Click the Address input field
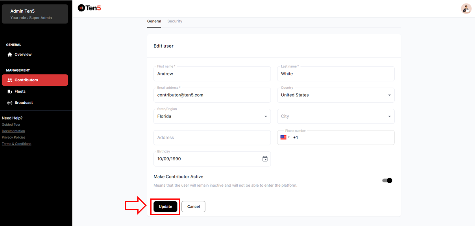 click(x=212, y=138)
